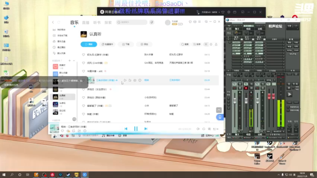
Task: Skip to the previous track
Action: tap(126, 129)
